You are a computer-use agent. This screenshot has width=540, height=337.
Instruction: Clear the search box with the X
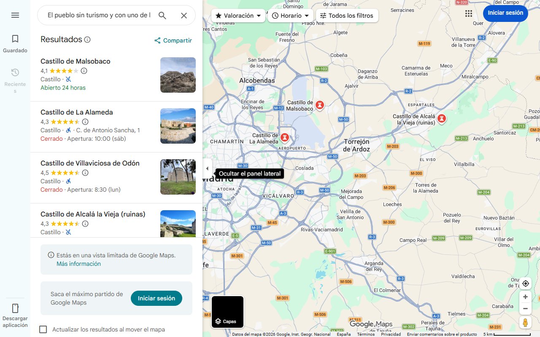pos(184,15)
